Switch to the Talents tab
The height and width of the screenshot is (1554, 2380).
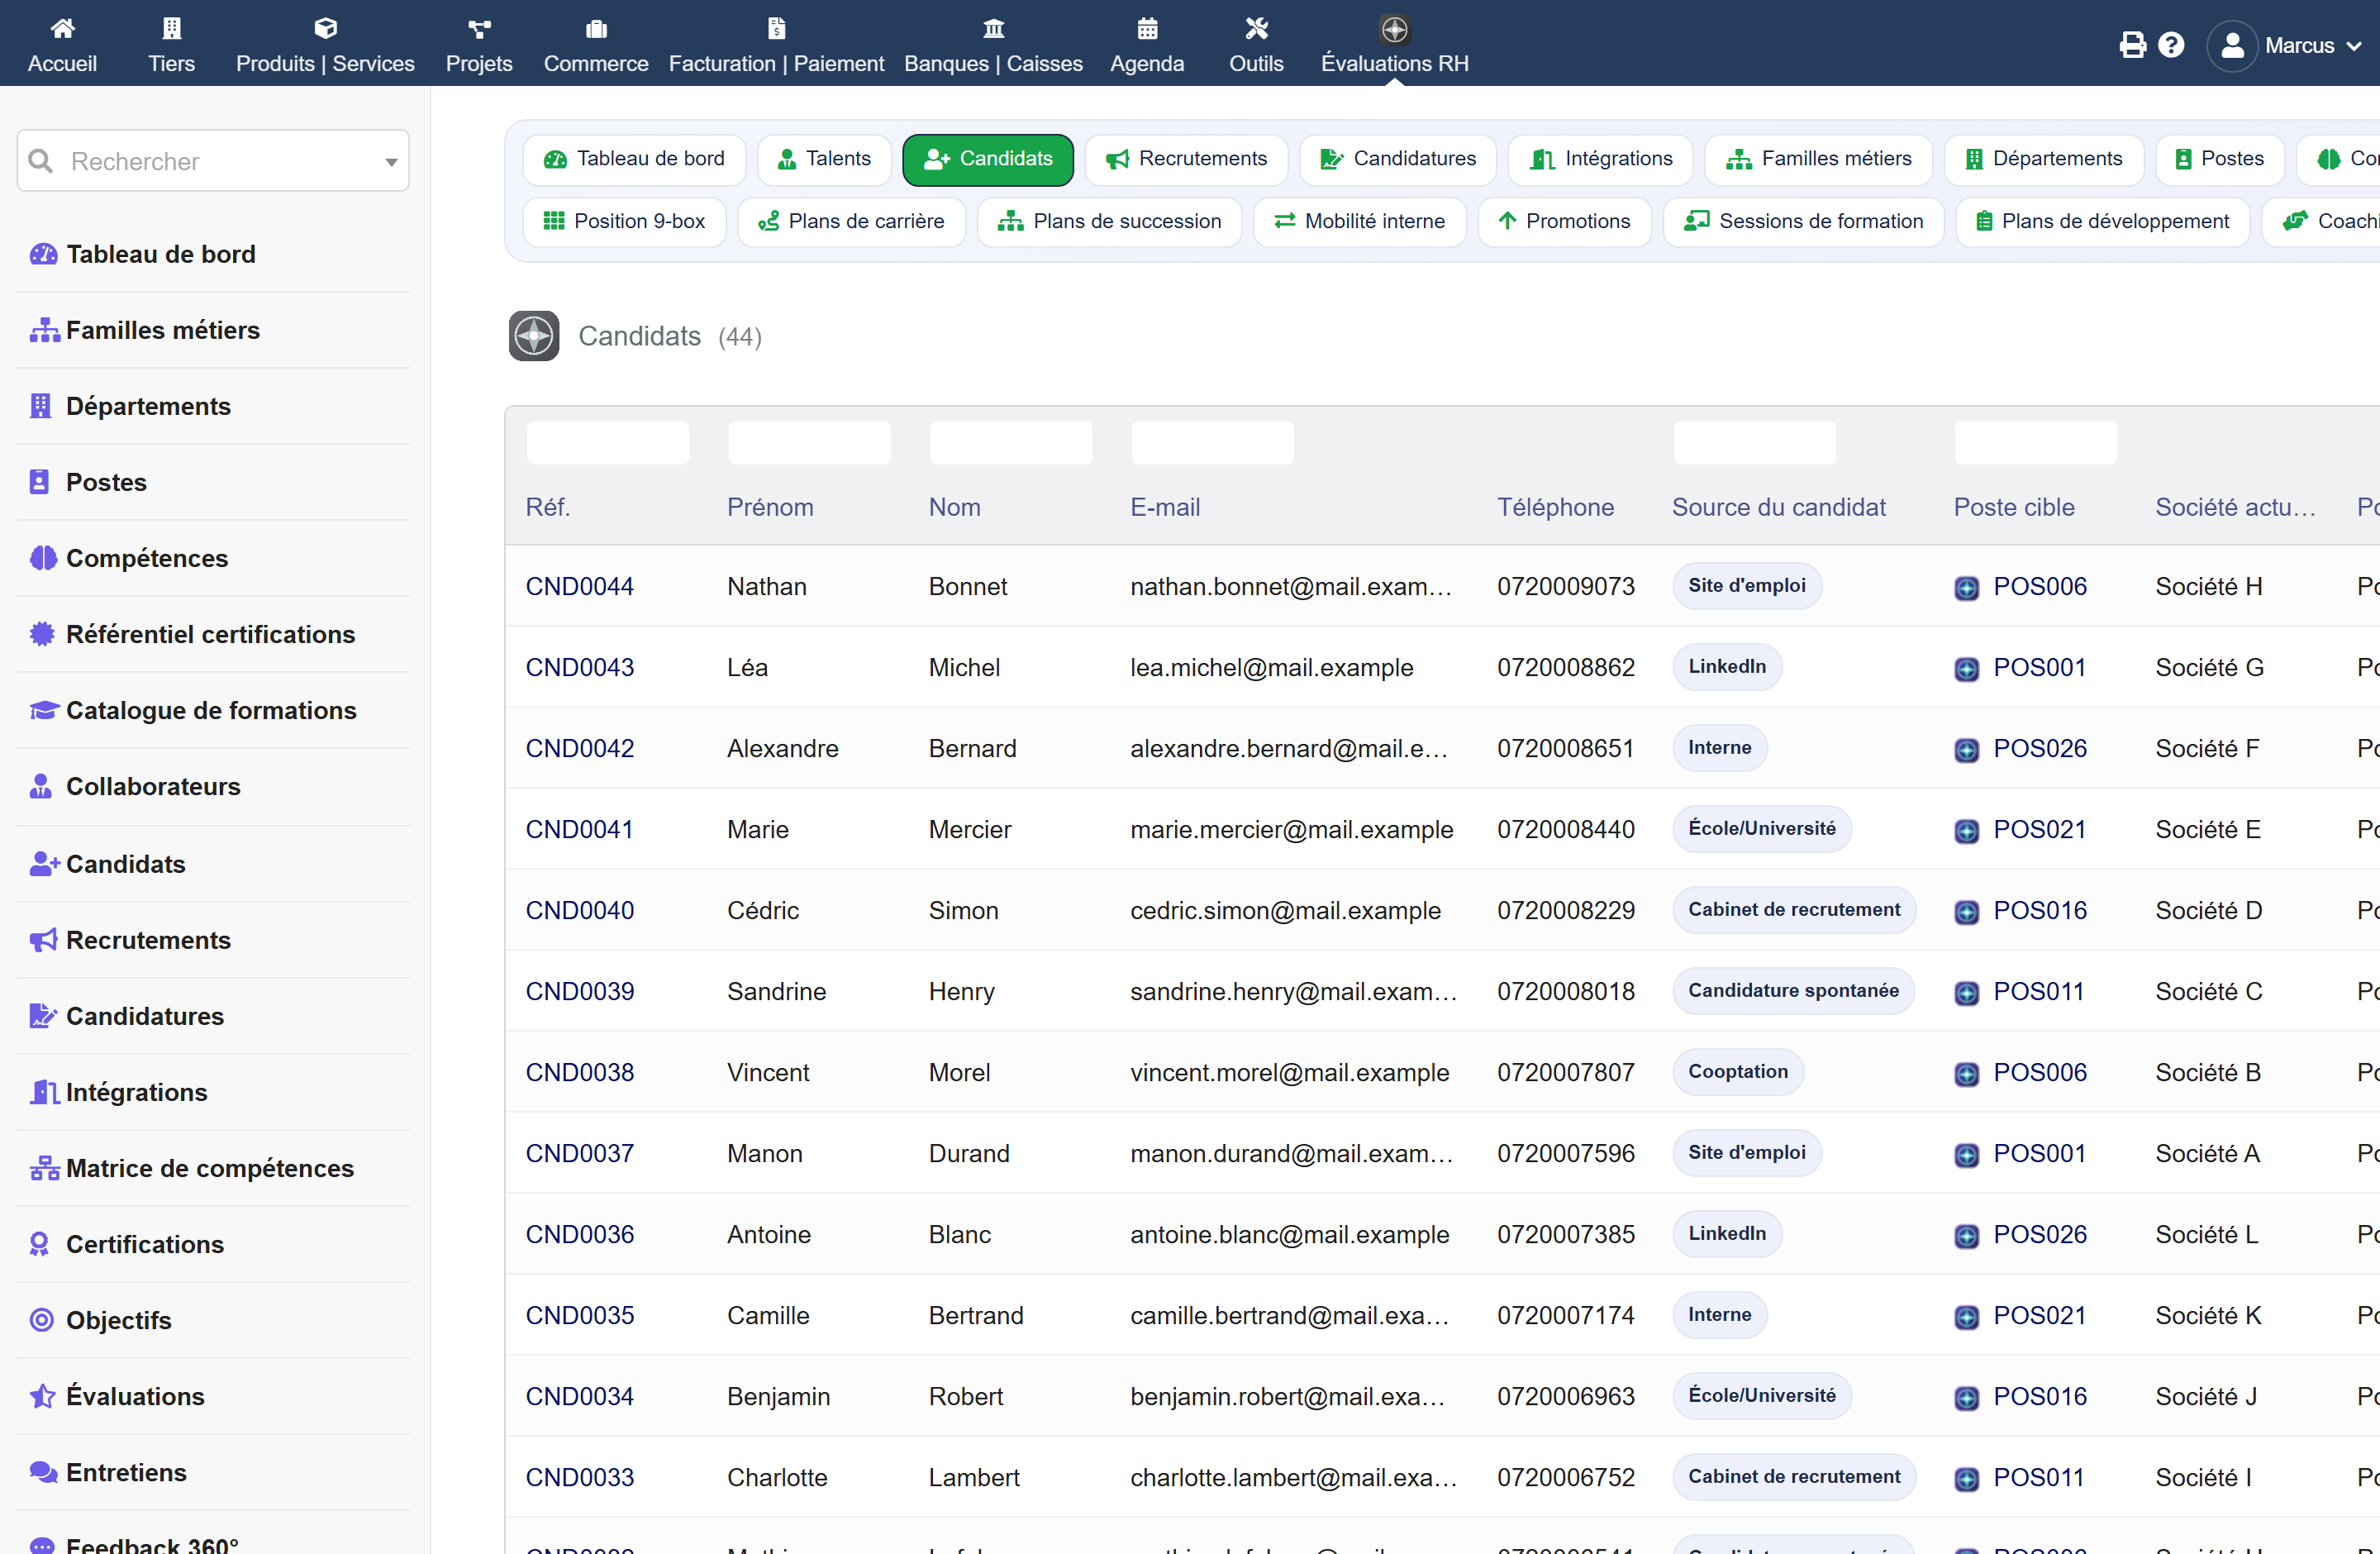tap(824, 159)
